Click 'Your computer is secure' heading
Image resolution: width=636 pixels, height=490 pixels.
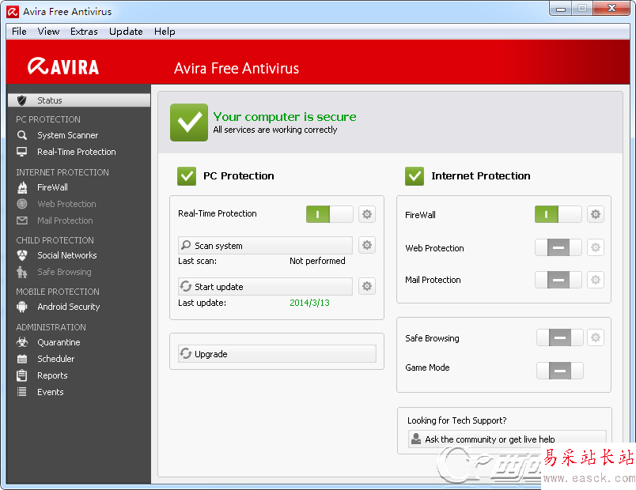click(x=285, y=117)
